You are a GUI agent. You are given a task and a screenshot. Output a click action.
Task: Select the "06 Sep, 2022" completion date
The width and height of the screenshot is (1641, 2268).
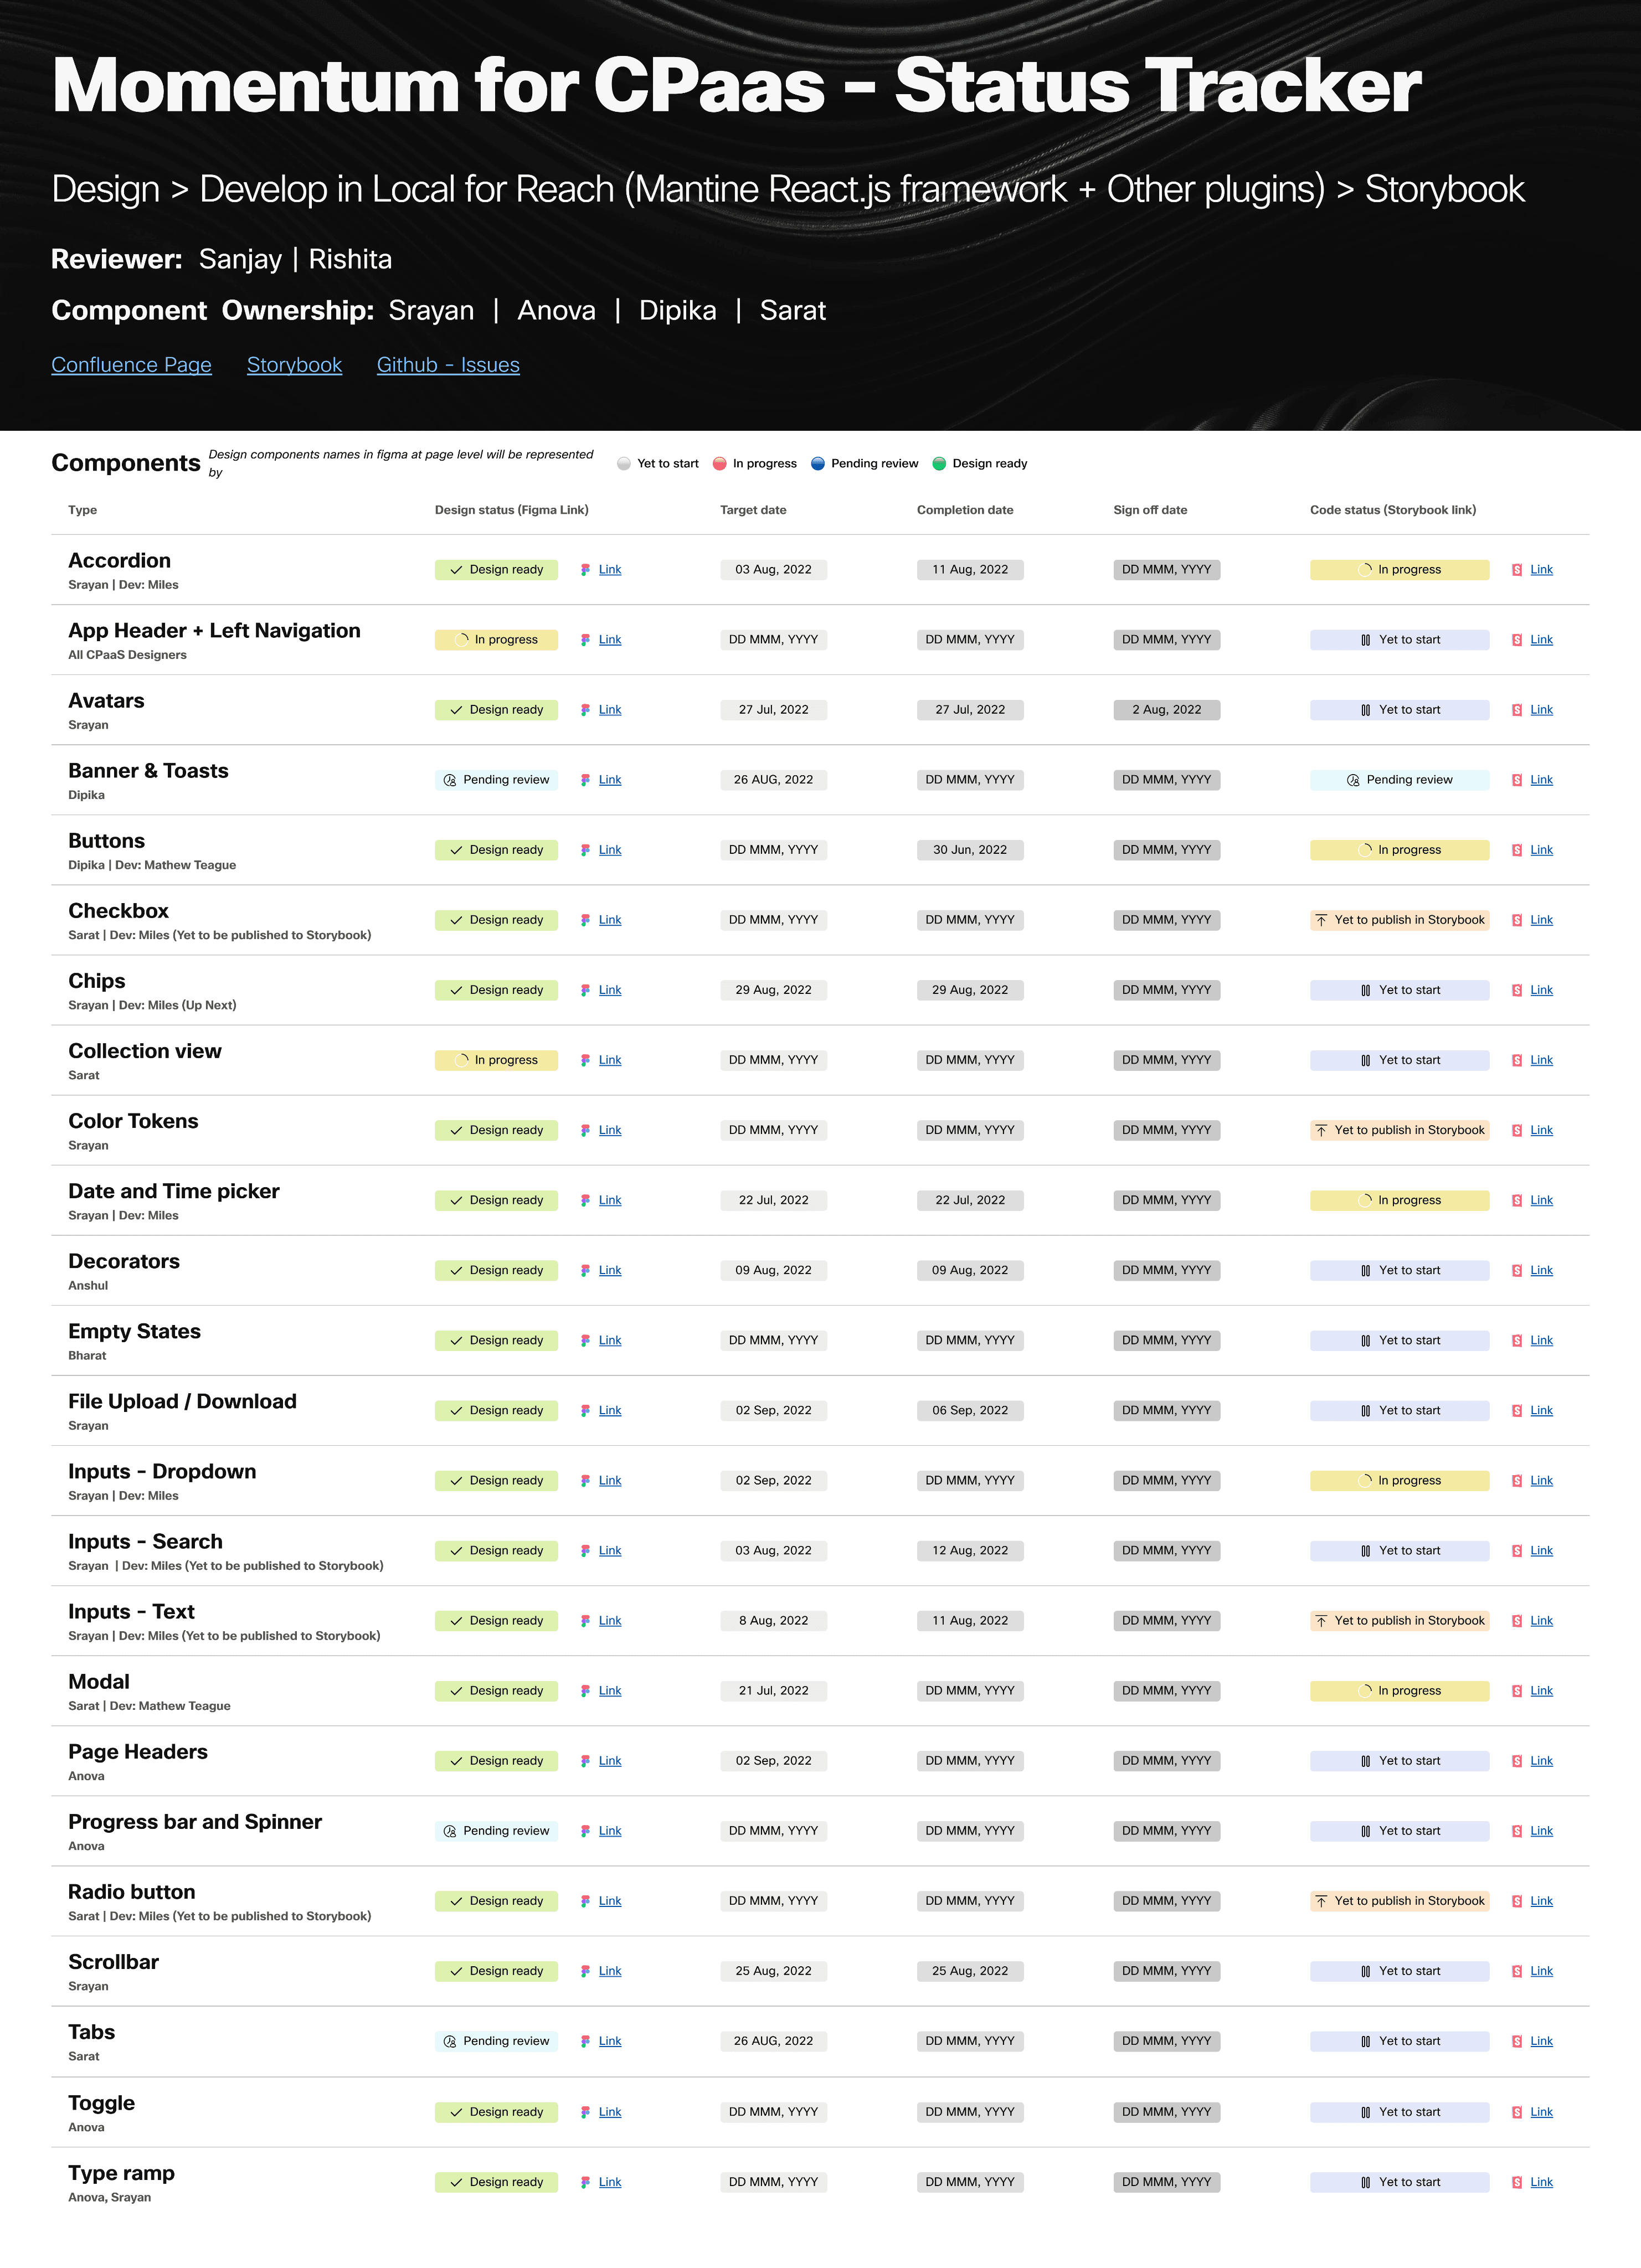pyautogui.click(x=970, y=1411)
